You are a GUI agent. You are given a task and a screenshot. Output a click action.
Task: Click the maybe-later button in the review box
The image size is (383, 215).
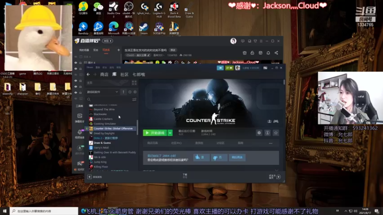coord(237,158)
